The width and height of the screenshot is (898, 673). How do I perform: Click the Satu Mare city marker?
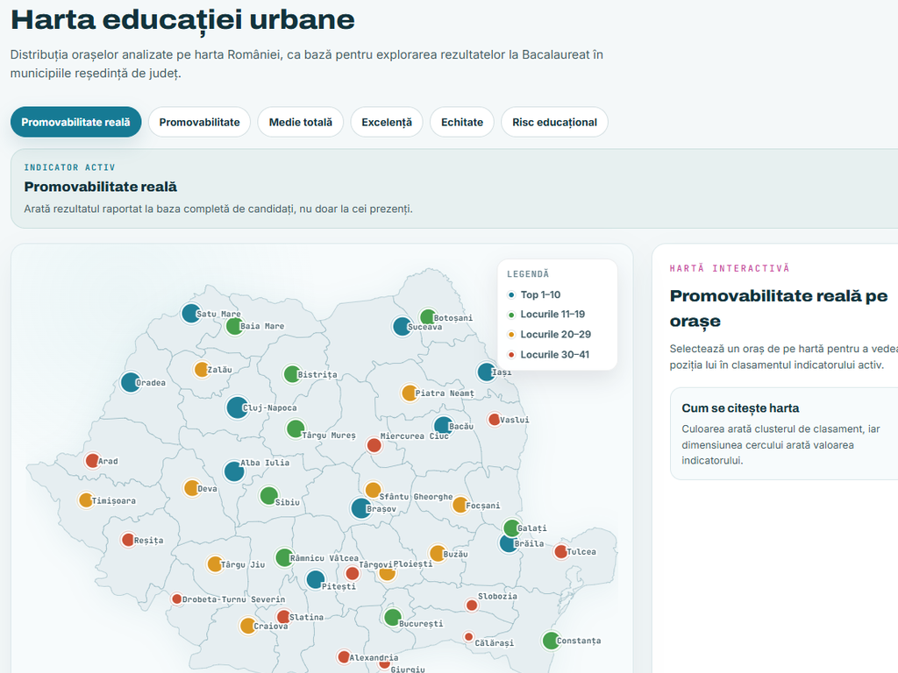click(190, 313)
